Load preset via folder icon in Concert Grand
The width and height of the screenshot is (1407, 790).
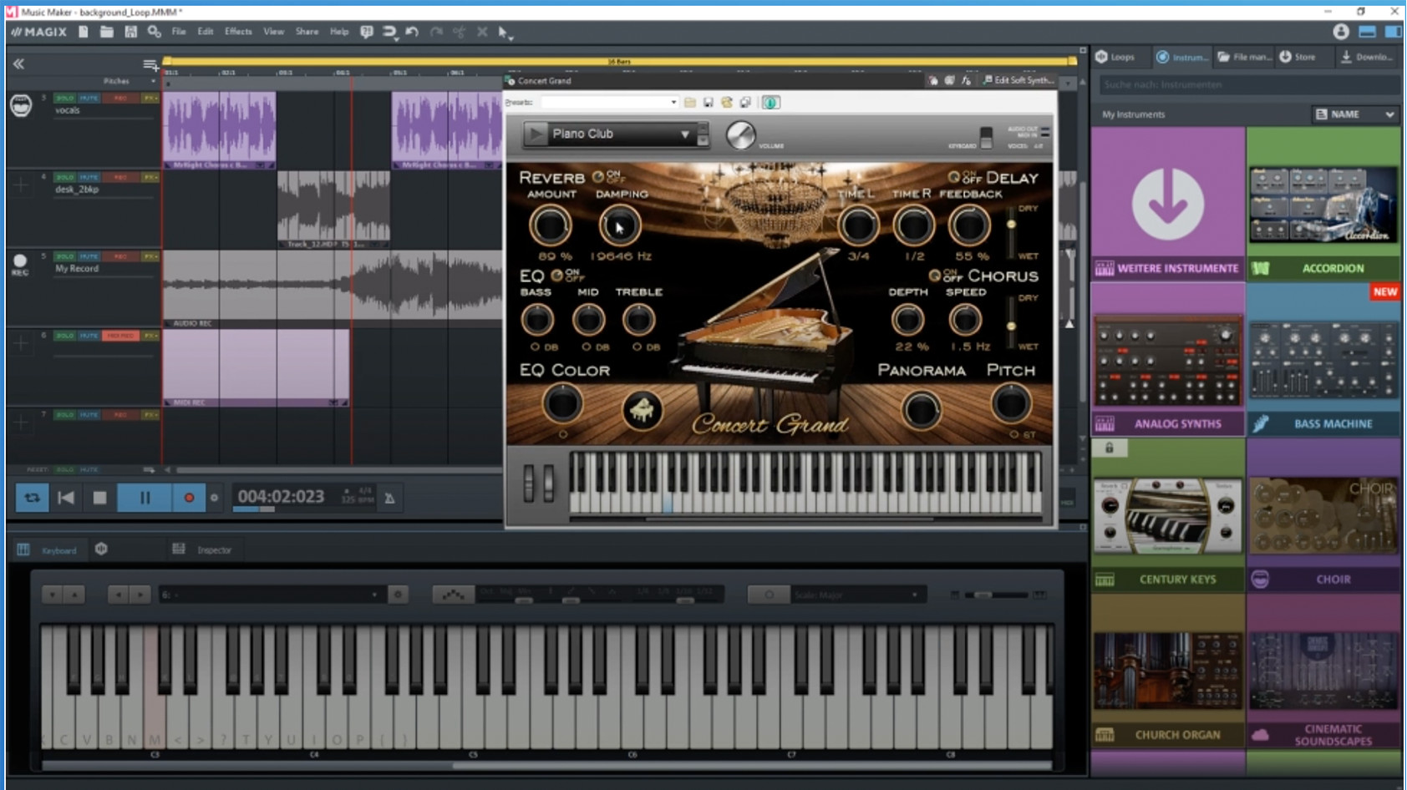click(690, 103)
